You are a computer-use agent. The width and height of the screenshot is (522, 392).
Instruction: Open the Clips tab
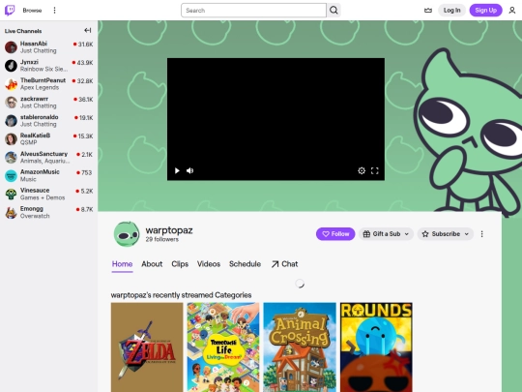pyautogui.click(x=180, y=264)
